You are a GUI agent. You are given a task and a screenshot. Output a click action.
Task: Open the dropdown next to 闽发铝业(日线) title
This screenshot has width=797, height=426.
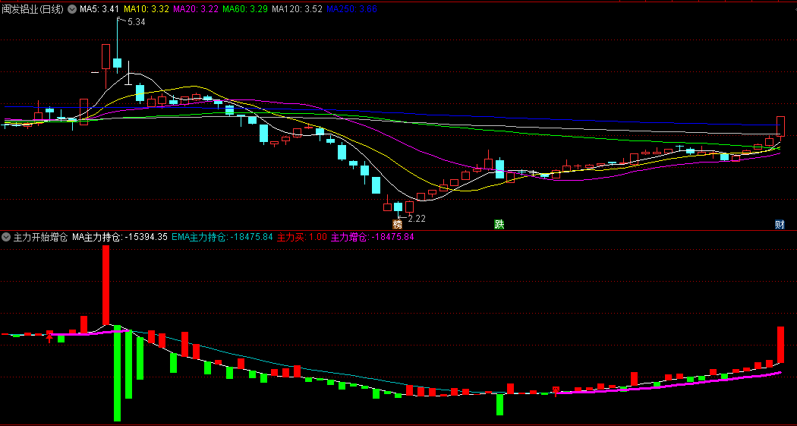[x=72, y=9]
